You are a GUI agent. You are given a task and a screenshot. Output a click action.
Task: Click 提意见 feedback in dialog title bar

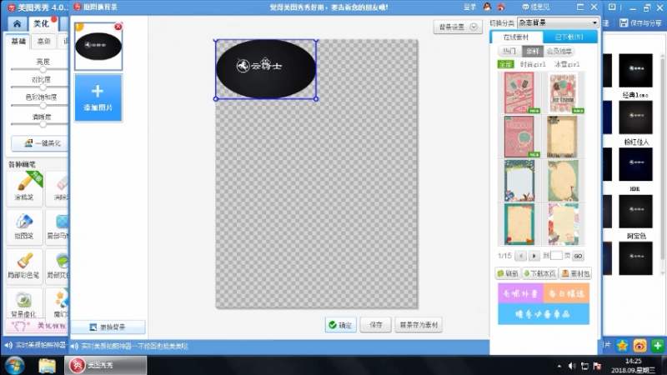[x=536, y=7]
